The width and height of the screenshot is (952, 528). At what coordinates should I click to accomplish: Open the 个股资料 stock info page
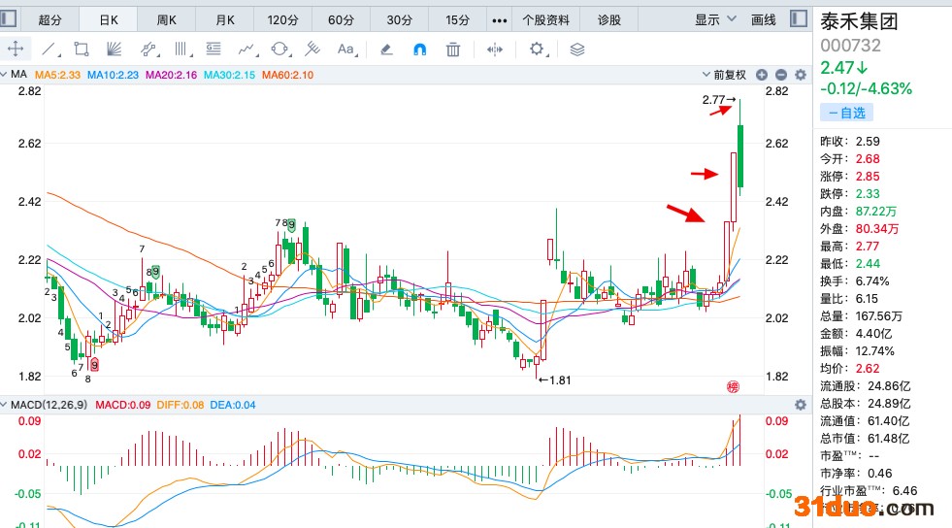[545, 19]
